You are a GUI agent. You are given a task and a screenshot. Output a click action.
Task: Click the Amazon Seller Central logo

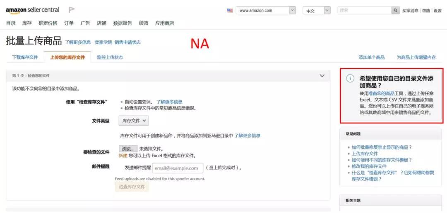[32, 10]
